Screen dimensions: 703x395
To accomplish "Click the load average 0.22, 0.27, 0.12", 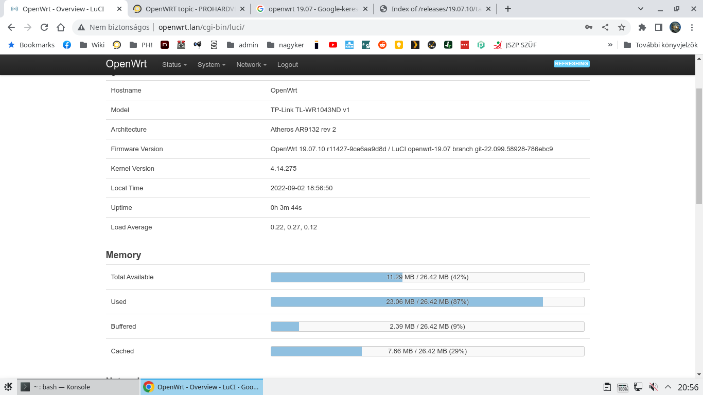I will click(x=294, y=227).
